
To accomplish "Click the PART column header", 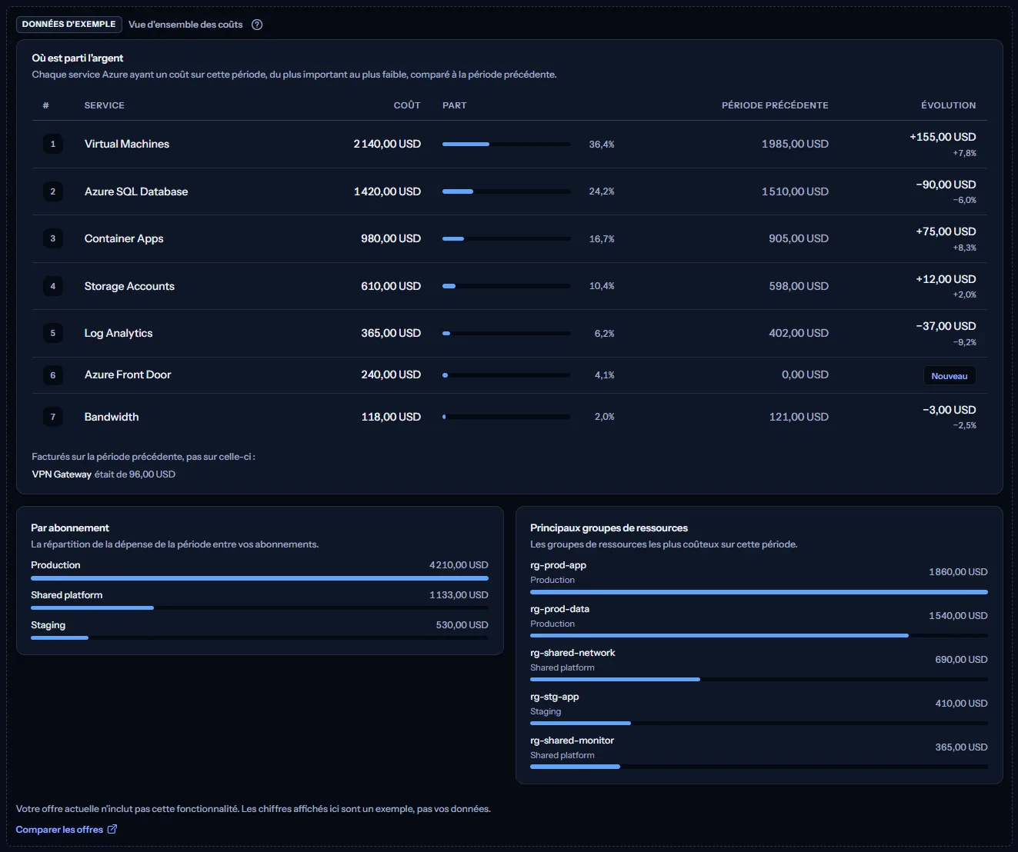I will pos(455,105).
